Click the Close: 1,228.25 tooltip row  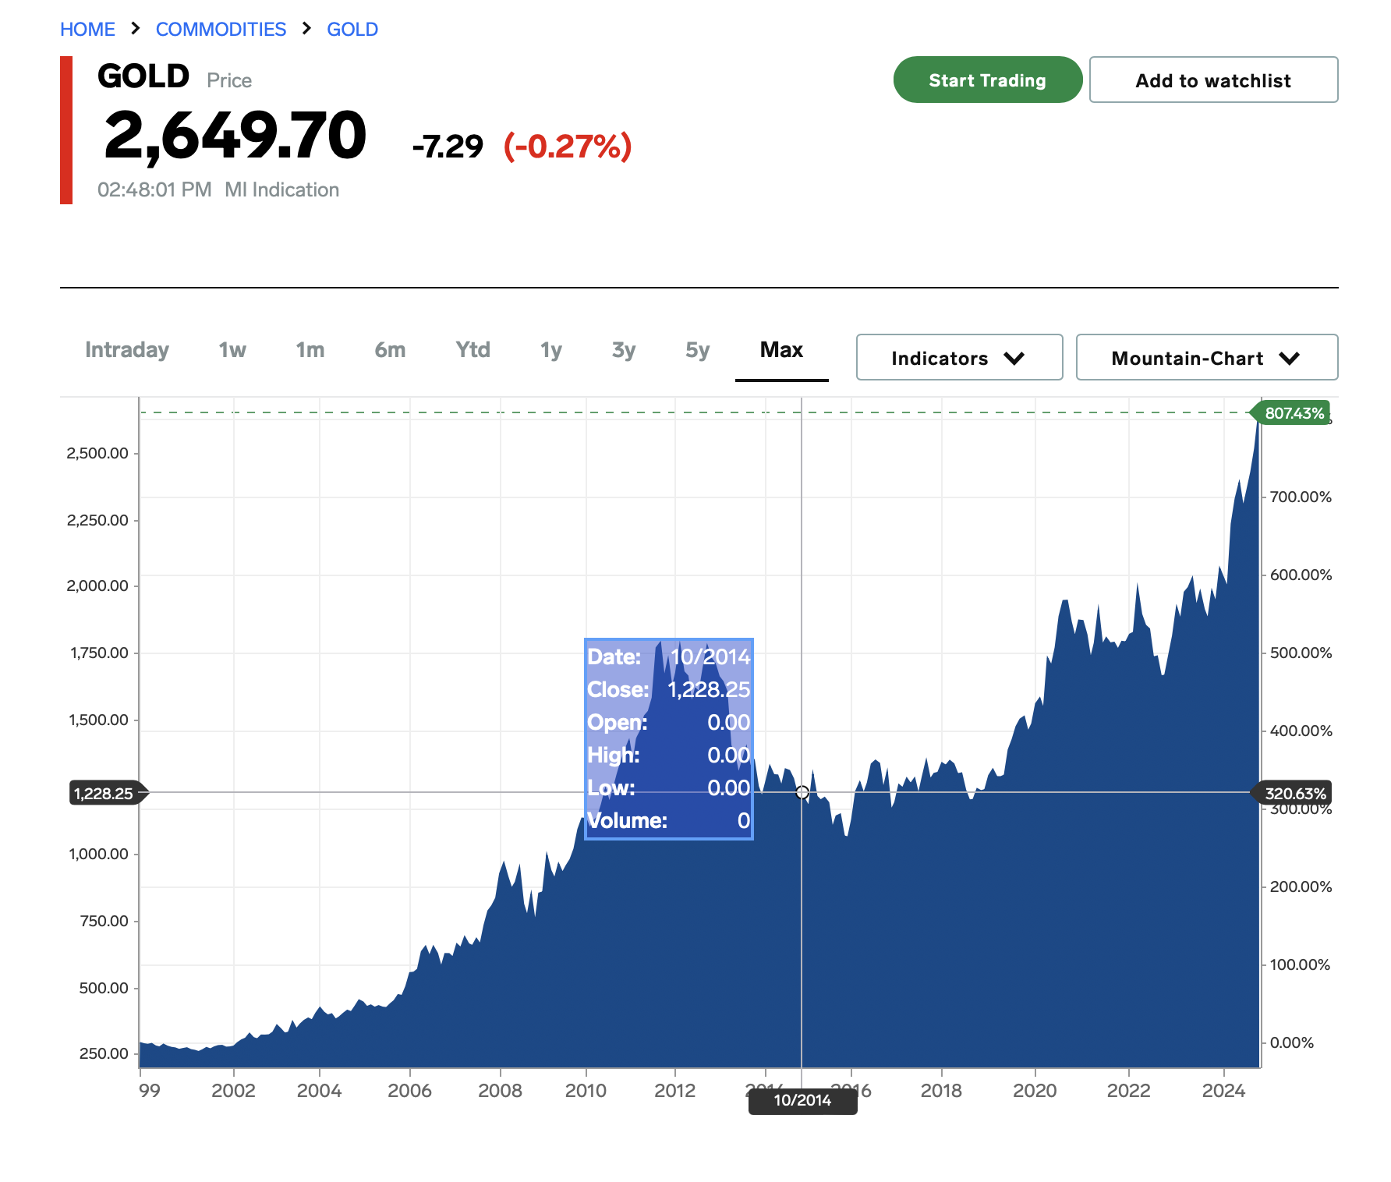[668, 689]
